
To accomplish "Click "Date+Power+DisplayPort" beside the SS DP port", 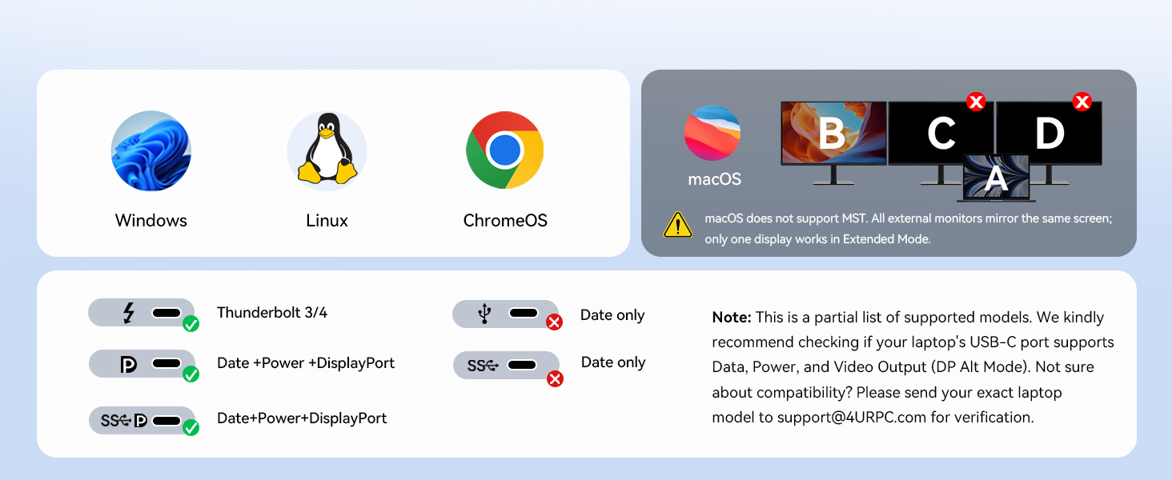I will 302,418.
